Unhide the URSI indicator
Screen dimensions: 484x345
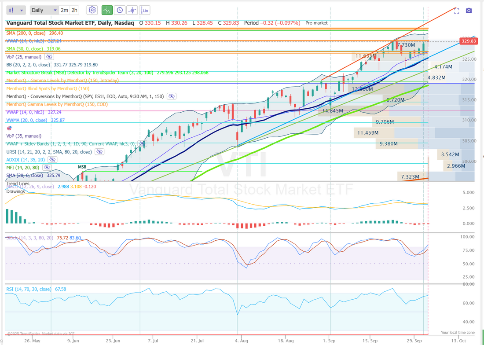click(99, 152)
